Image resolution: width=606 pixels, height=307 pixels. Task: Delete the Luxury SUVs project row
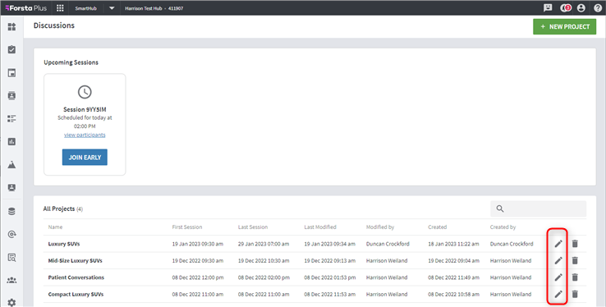click(575, 244)
